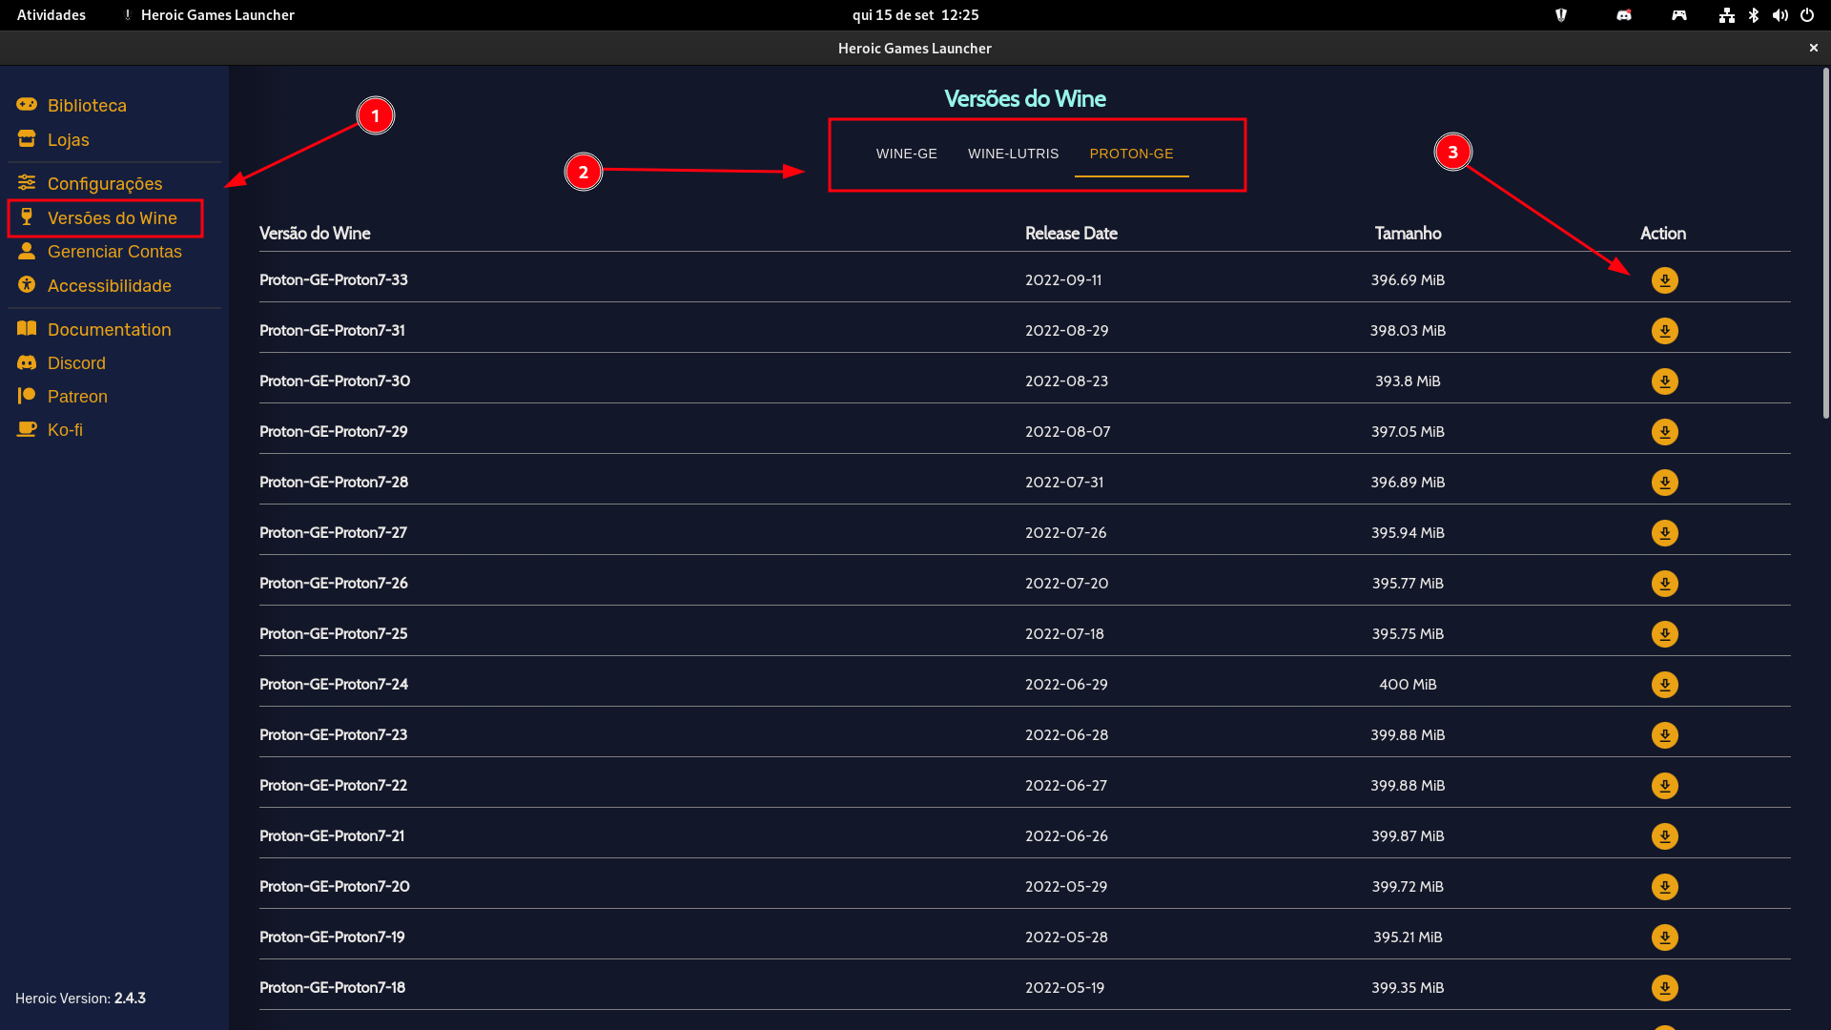Download Proton-GE-Proton7-33
The height and width of the screenshot is (1030, 1831).
tap(1665, 279)
